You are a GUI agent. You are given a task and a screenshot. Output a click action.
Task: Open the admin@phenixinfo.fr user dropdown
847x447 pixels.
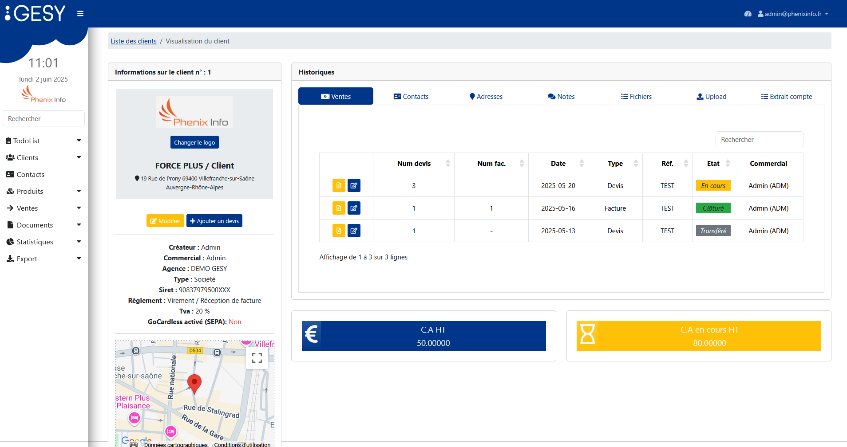793,14
